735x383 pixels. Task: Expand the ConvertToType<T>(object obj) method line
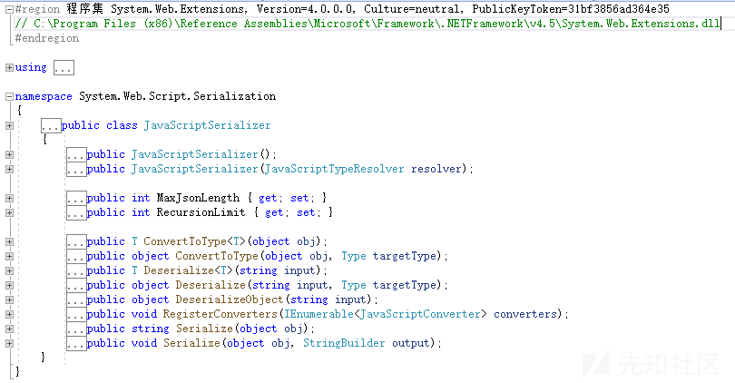point(9,242)
